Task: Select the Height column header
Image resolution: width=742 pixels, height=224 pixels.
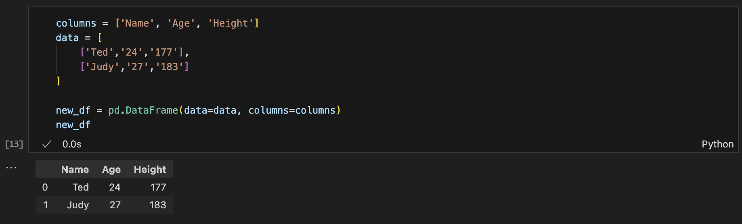Action: (x=150, y=170)
